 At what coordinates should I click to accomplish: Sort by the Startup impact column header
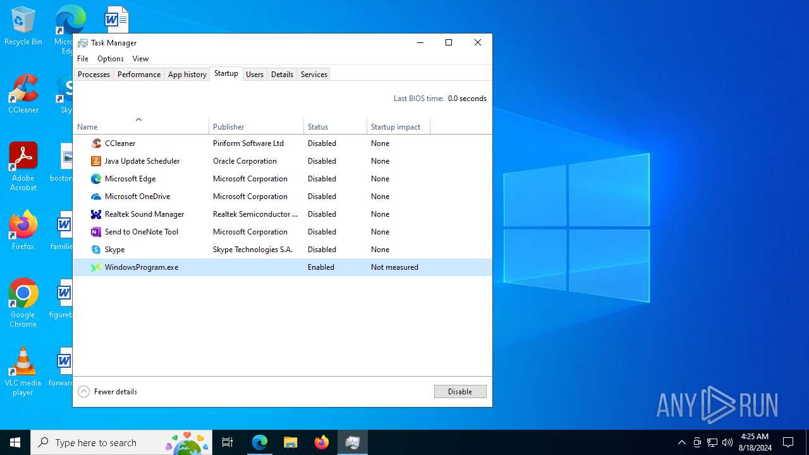[398, 126]
